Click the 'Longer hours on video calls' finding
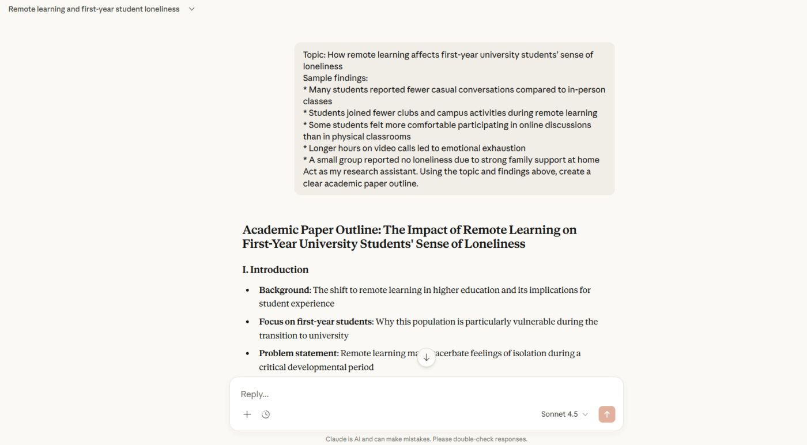Image resolution: width=807 pixels, height=445 pixels. tap(414, 148)
